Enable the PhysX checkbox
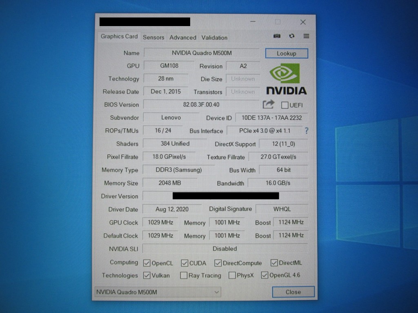 pyautogui.click(x=232, y=275)
